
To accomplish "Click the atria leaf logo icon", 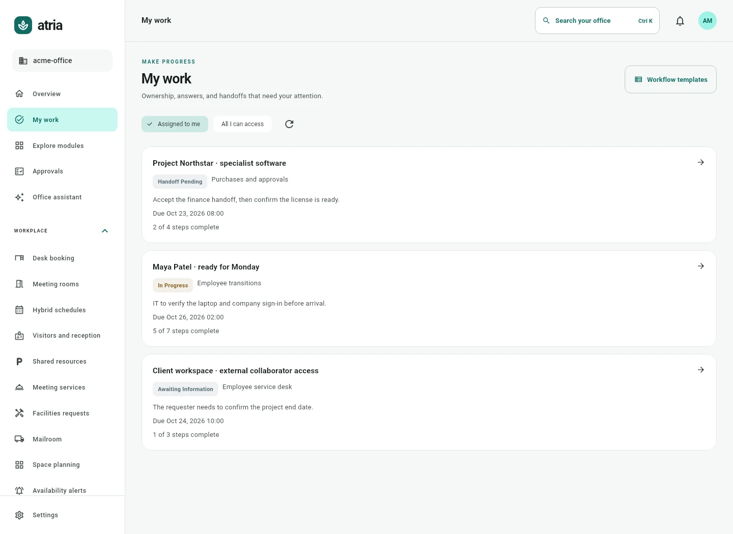I will [x=23, y=25].
